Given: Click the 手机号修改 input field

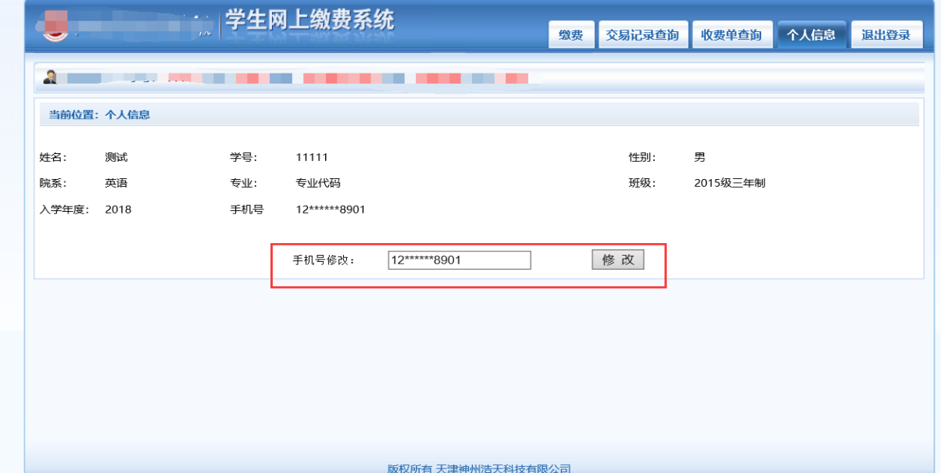Looking at the screenshot, I should [459, 260].
